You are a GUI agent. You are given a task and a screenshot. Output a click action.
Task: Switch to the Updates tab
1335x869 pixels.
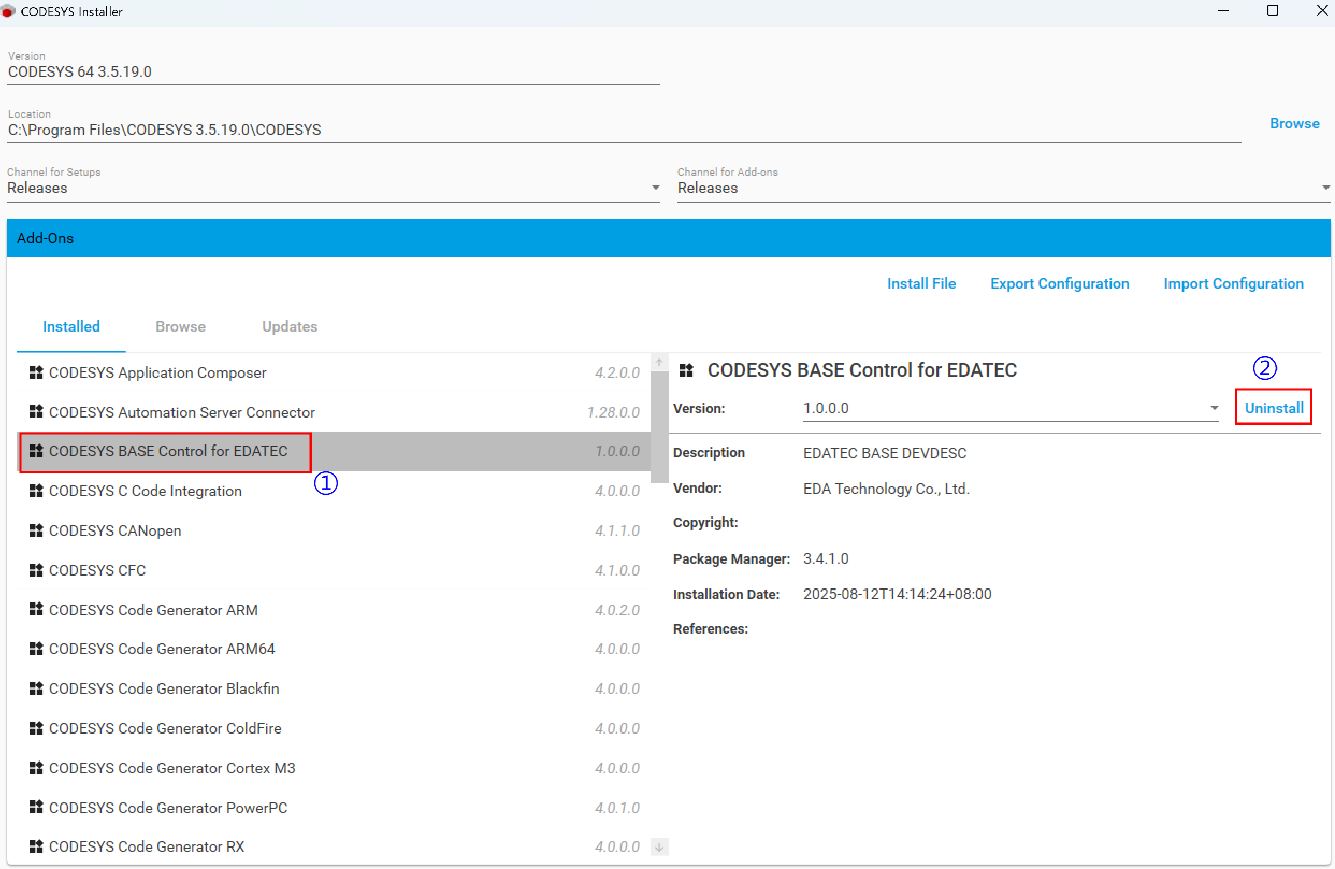(290, 327)
